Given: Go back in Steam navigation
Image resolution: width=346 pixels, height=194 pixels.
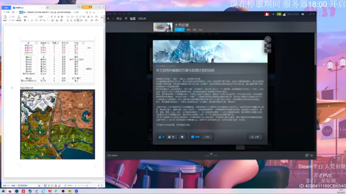Looking at the screenshot, I should click(109, 19).
